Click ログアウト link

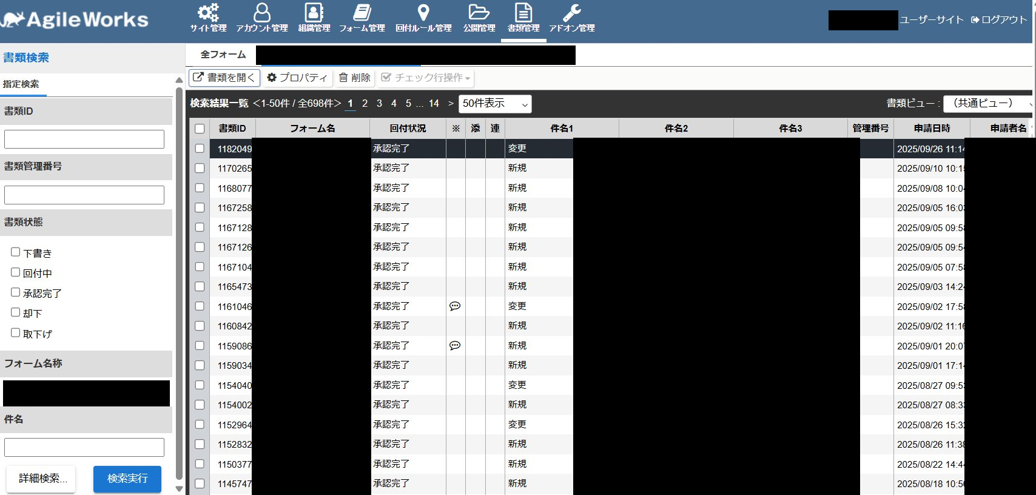coord(999,19)
